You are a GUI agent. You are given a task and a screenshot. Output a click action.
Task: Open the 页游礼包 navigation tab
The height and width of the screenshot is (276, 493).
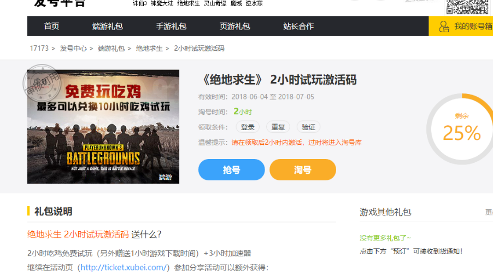coord(234,26)
